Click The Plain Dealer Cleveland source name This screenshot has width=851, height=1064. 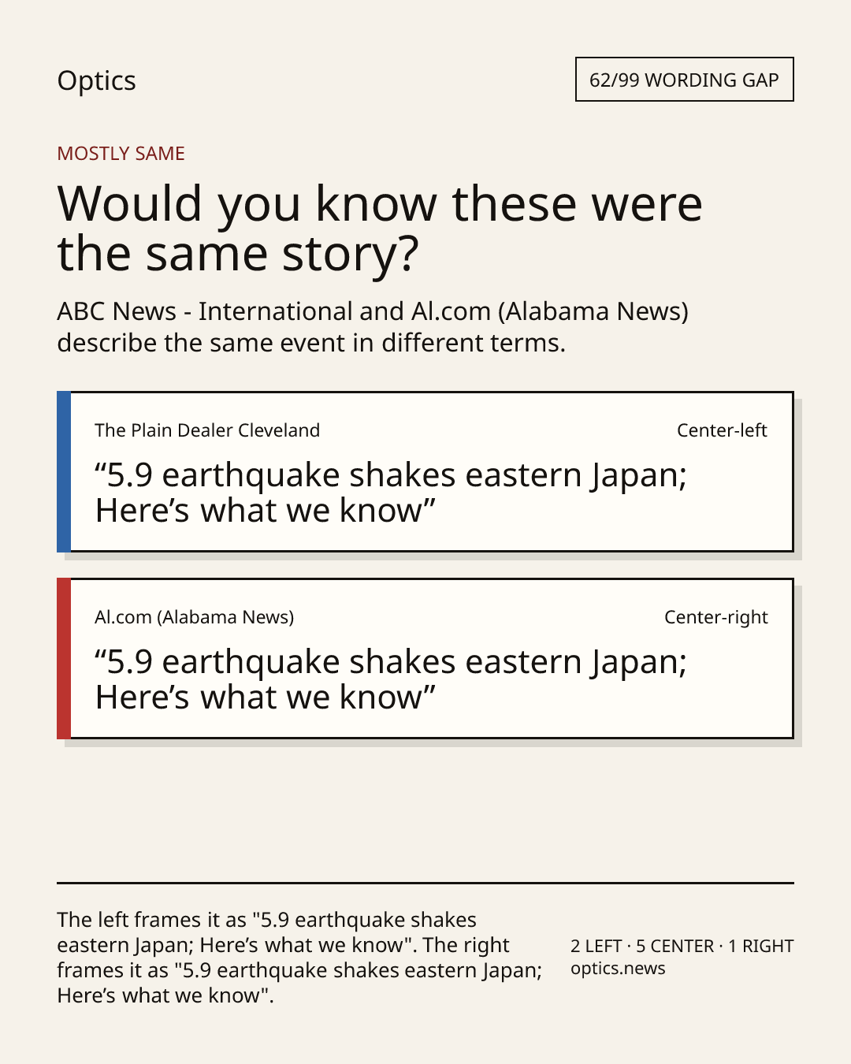(x=207, y=430)
